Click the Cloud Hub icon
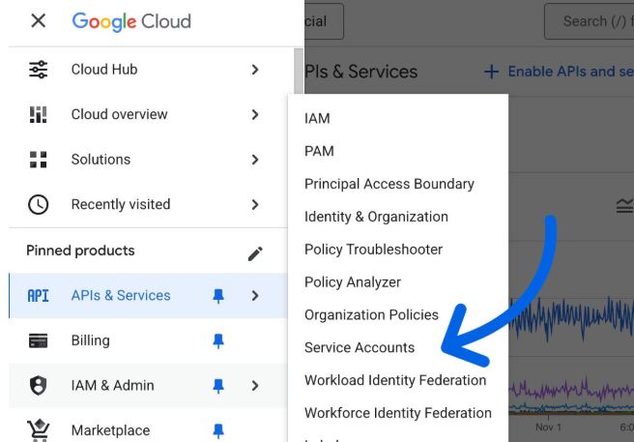This screenshot has width=634, height=442. coord(38,70)
